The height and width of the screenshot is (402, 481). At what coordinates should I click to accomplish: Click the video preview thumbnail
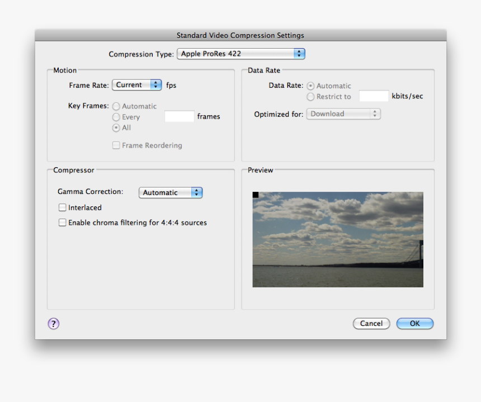(x=337, y=239)
